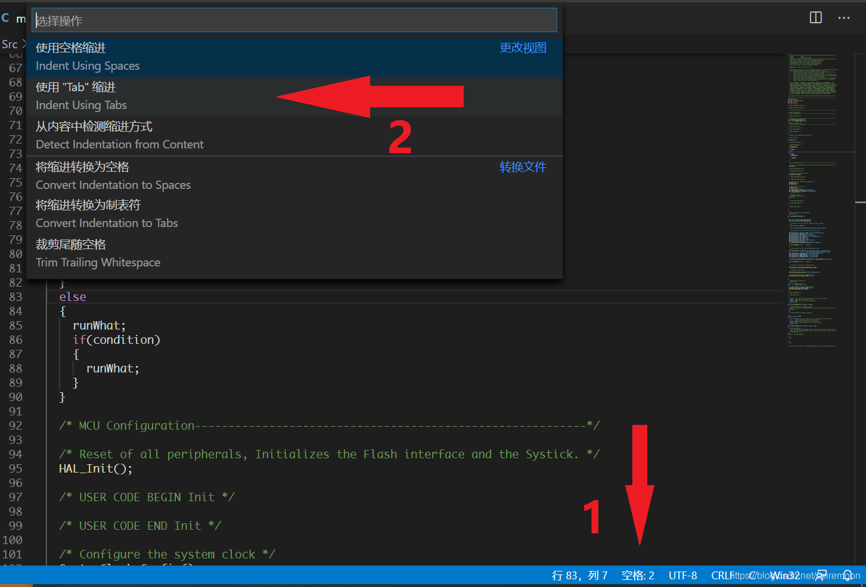The image size is (866, 587).
Task: Click runWhat; on line 88
Action: click(x=113, y=368)
